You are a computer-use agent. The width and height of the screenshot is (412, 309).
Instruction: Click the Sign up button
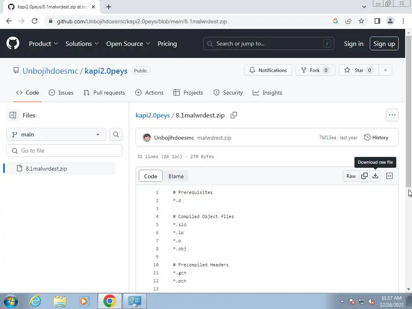pyautogui.click(x=384, y=43)
